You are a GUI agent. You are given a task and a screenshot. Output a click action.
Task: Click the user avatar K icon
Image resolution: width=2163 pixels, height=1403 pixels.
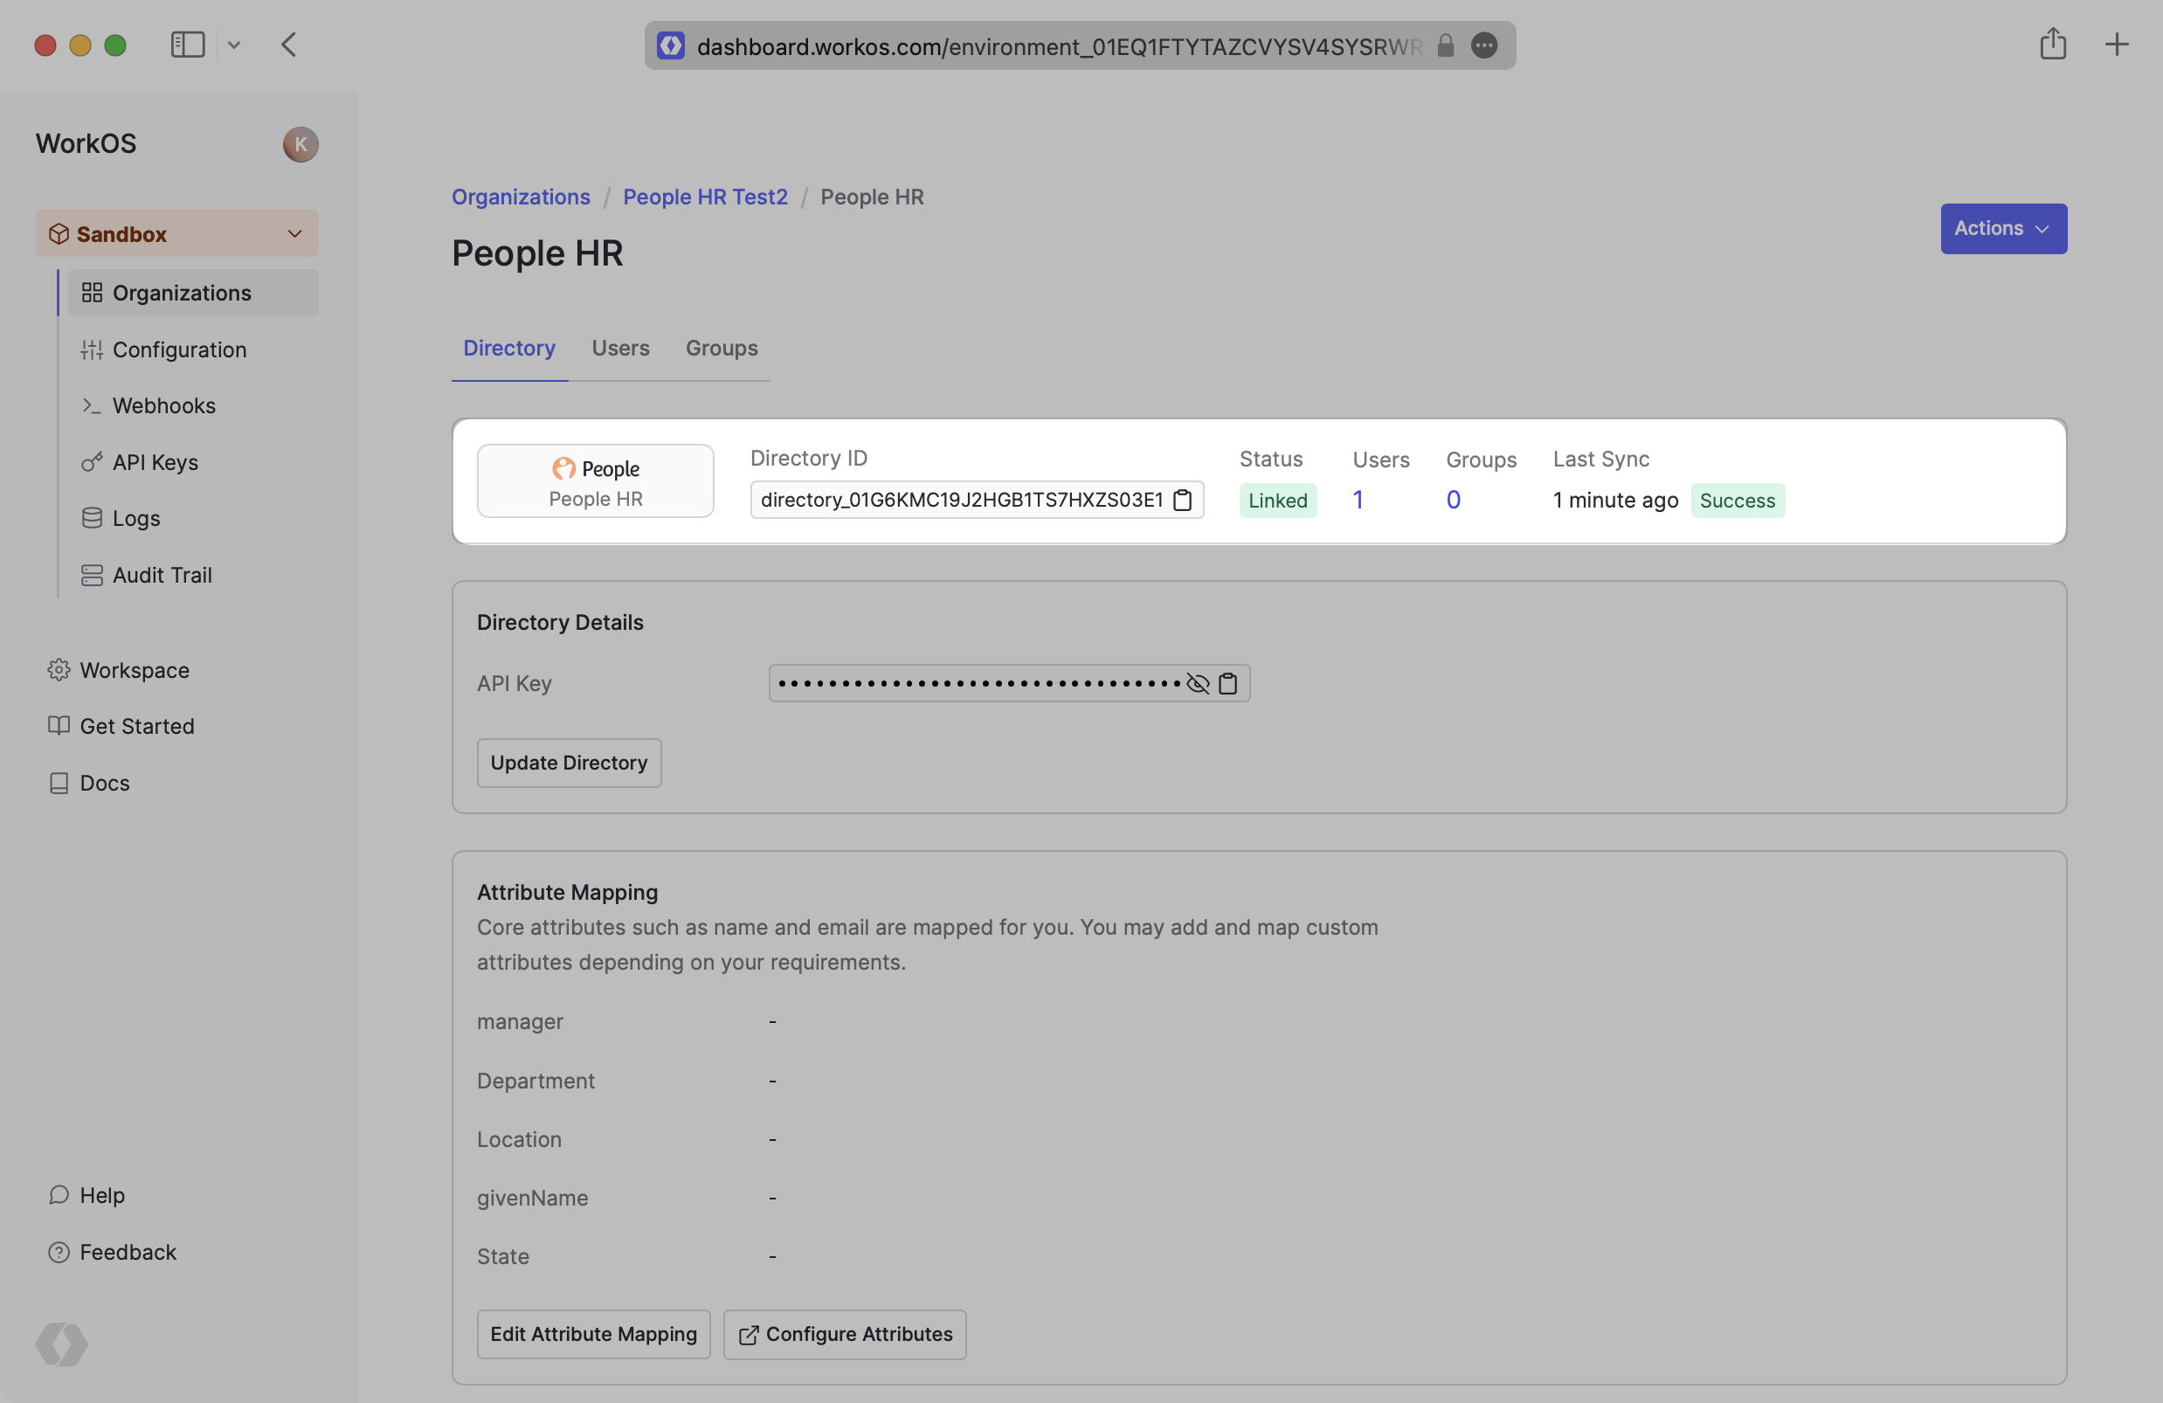click(300, 144)
